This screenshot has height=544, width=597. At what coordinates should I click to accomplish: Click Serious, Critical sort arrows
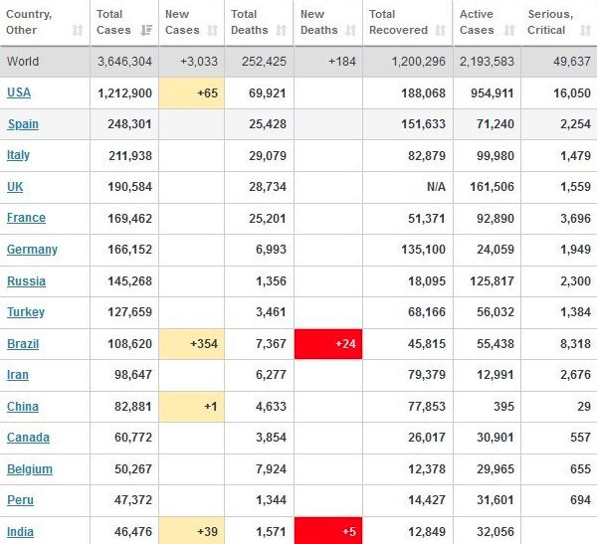click(x=584, y=30)
